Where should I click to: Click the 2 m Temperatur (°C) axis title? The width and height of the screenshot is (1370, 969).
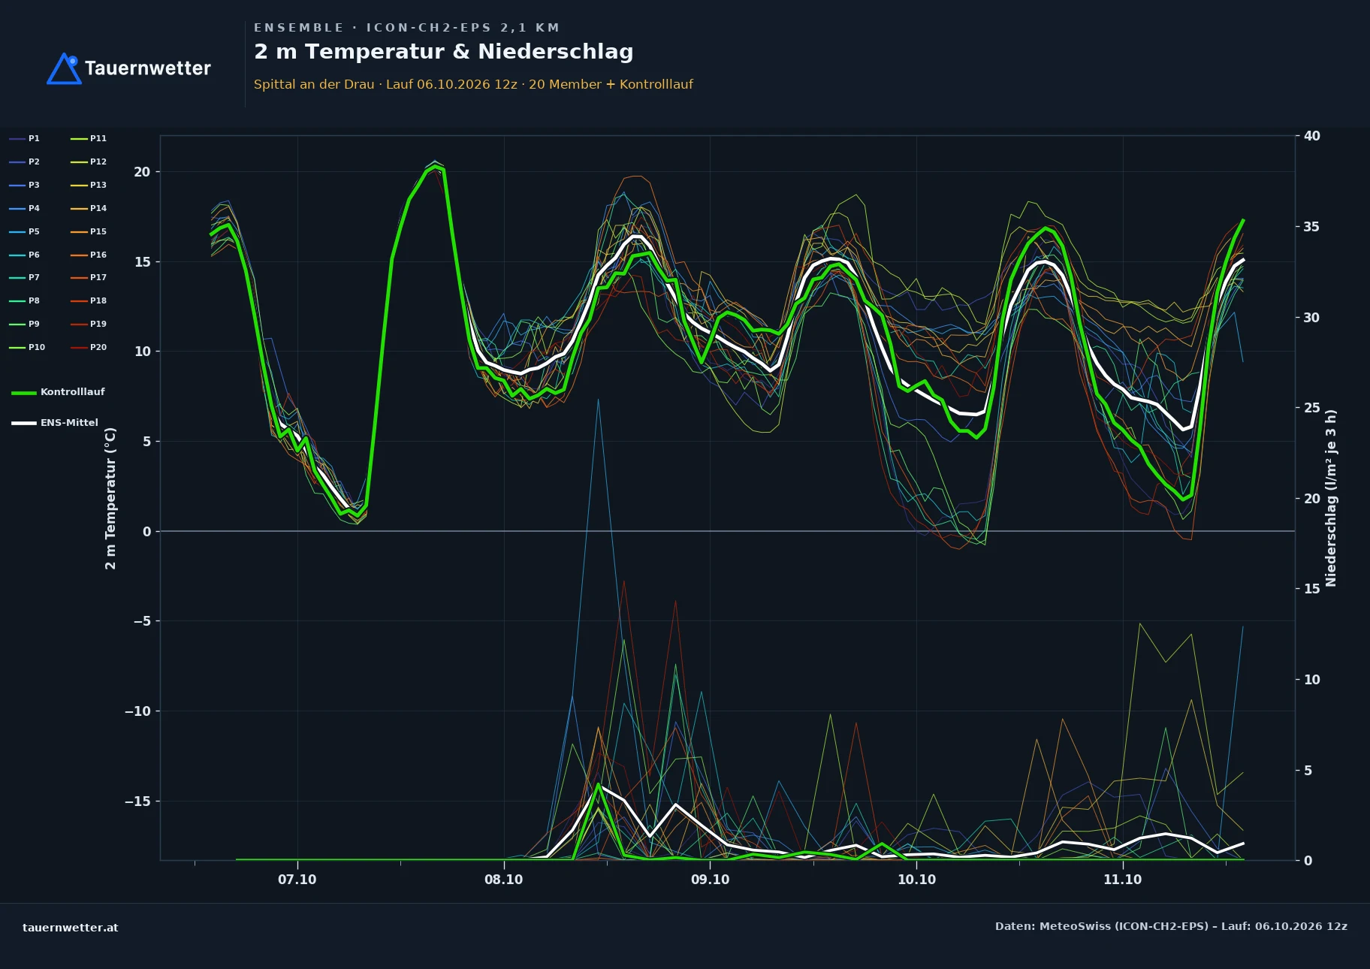111,498
